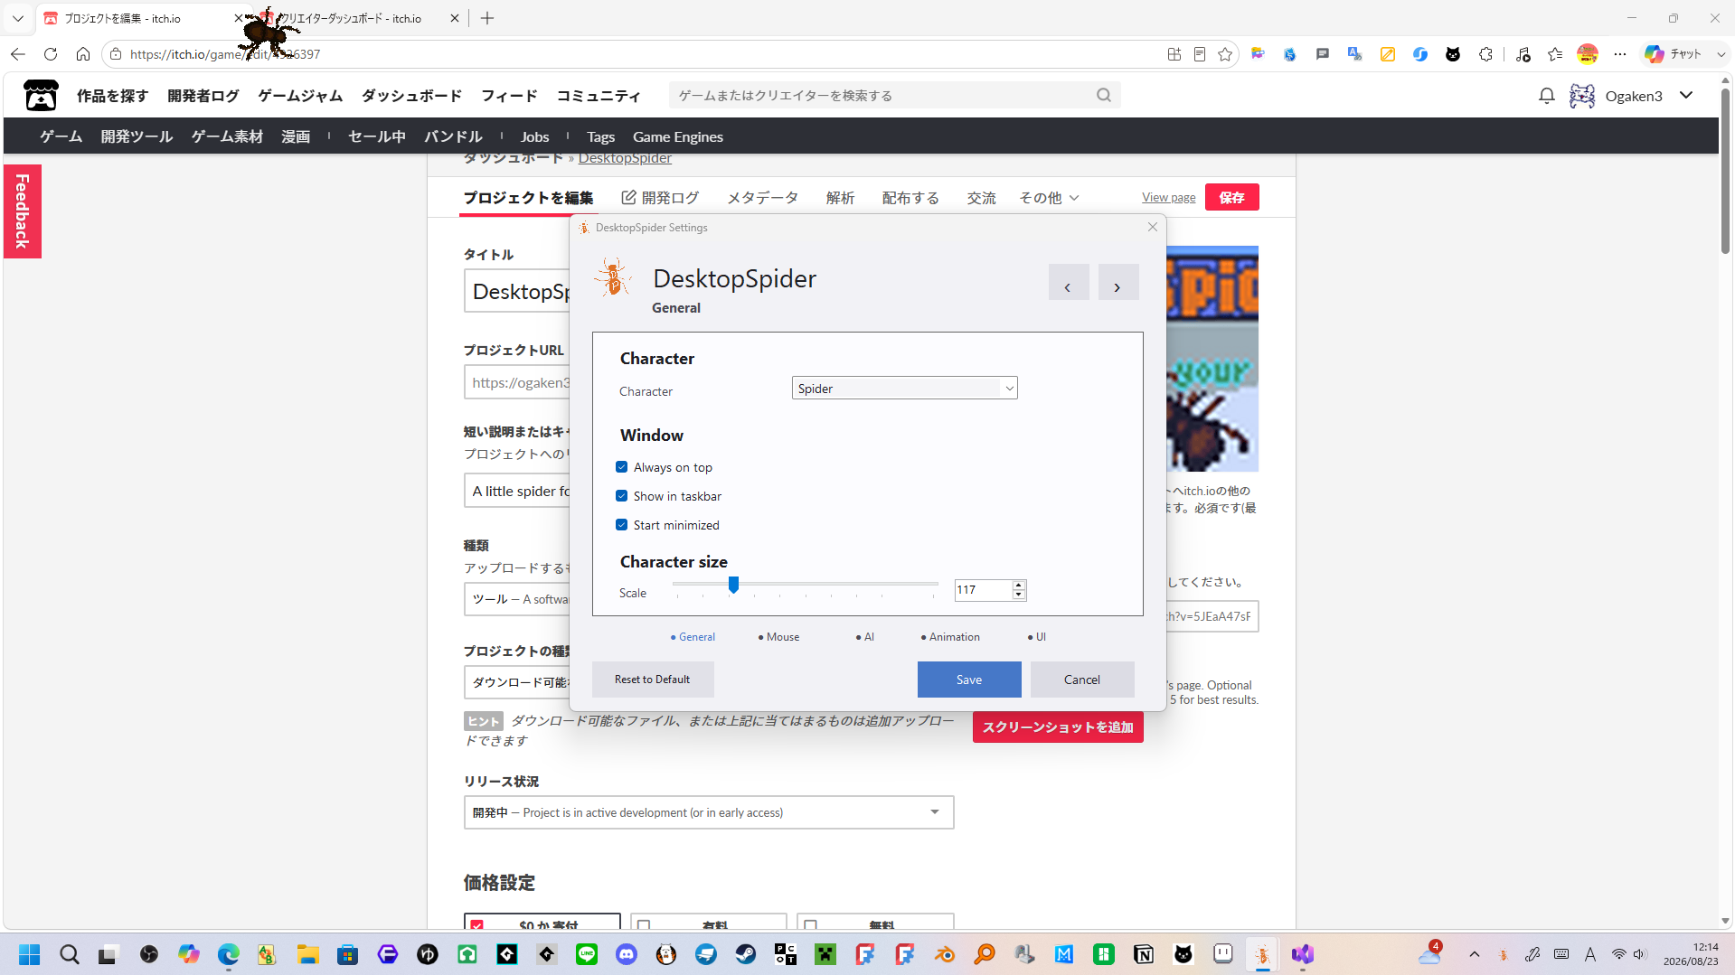The width and height of the screenshot is (1735, 975).
Task: Open the Character dropdown showing Spider
Action: pyautogui.click(x=904, y=389)
